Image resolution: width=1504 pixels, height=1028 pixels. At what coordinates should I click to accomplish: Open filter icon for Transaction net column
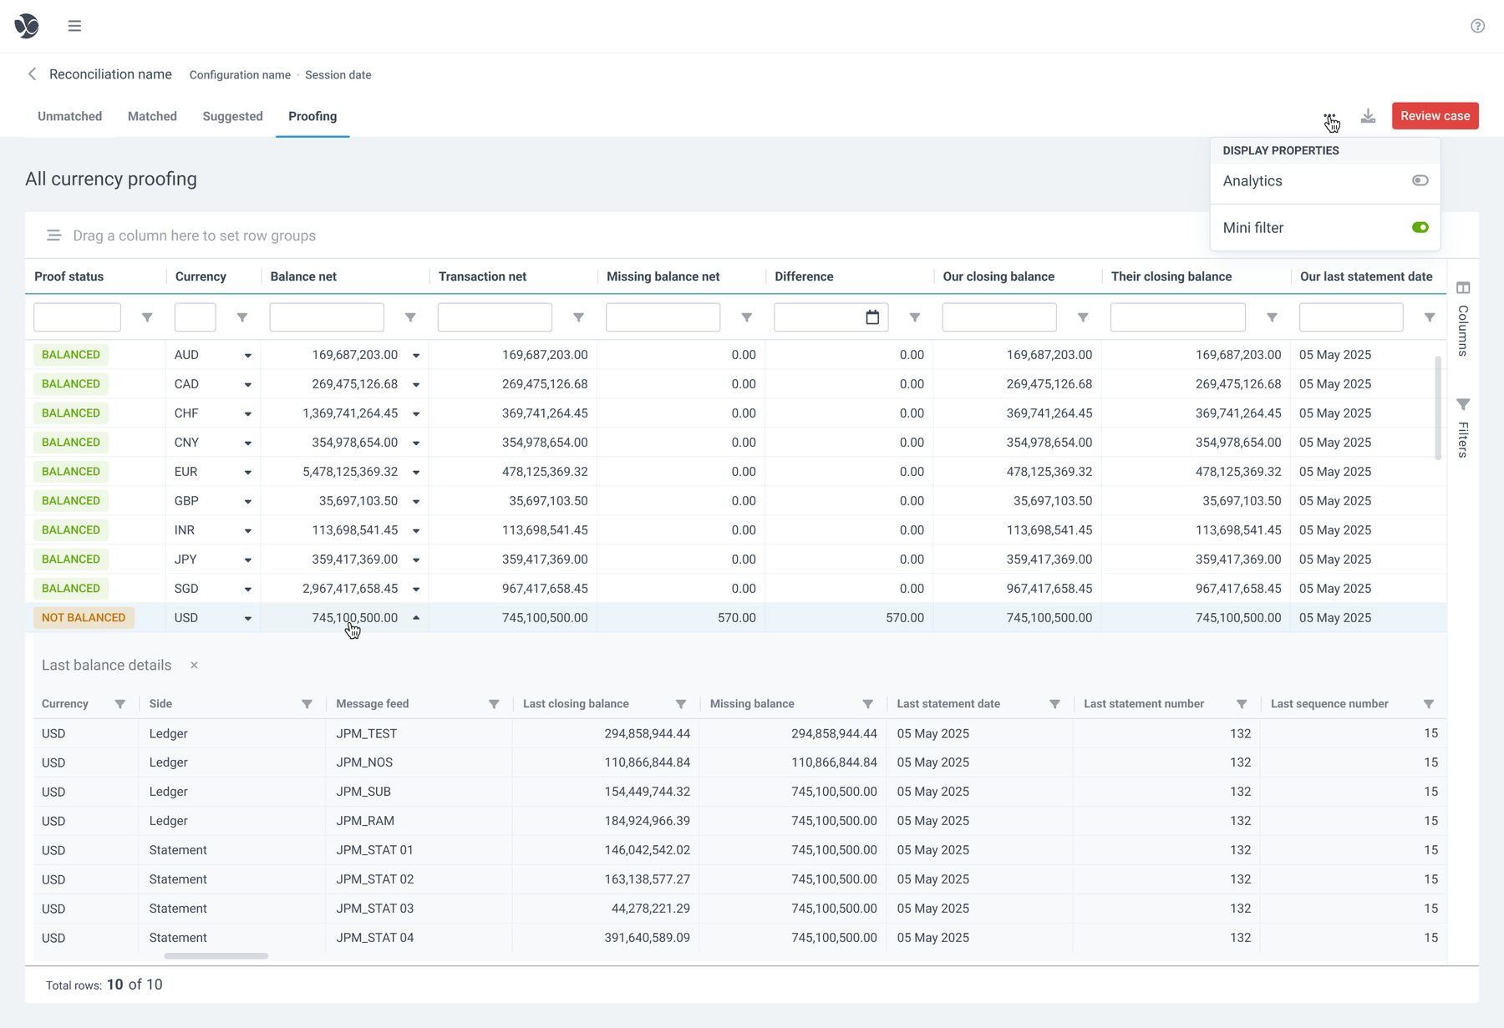click(x=578, y=317)
